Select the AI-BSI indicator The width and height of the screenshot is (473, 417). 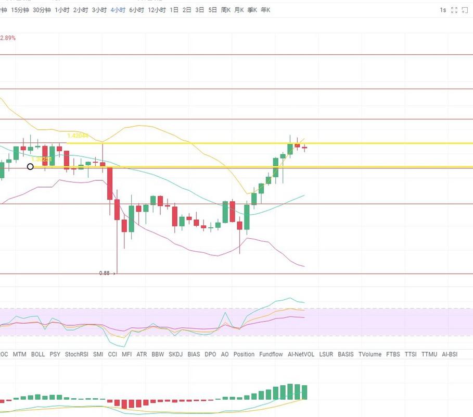pyautogui.click(x=450, y=354)
